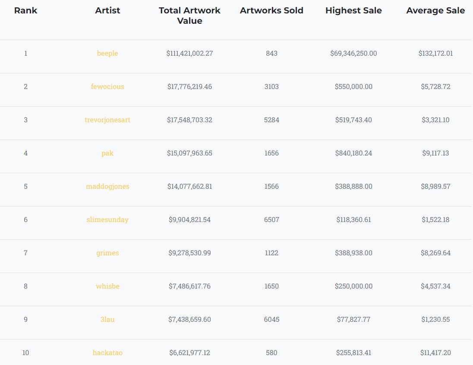Viewport: 473px width, 365px height.
Task: Select average sale $8,269.64
Action: click(x=435, y=253)
